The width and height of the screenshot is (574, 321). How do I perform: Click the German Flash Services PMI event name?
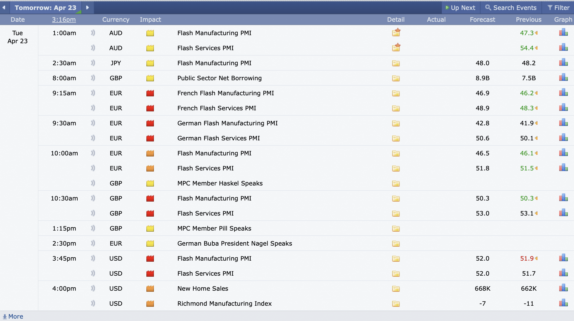click(219, 138)
